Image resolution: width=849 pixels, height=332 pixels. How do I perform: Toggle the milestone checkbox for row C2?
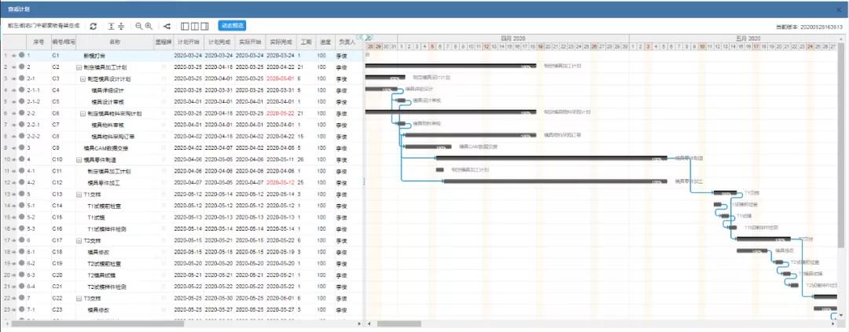(x=164, y=67)
